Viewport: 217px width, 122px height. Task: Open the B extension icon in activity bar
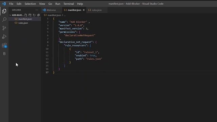click(x=4, y=54)
